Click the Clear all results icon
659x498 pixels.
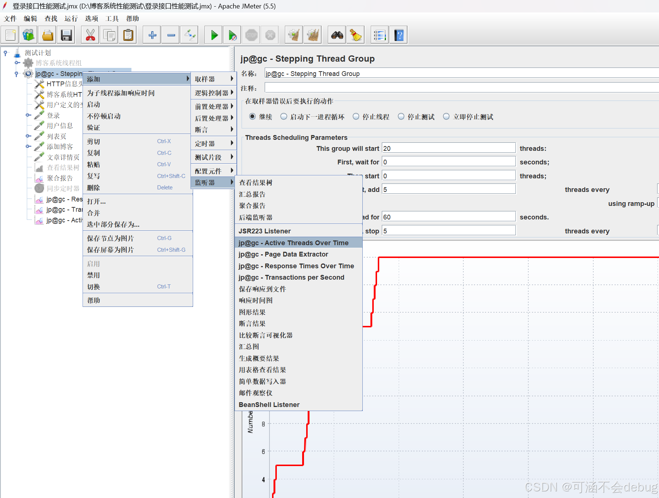tap(313, 35)
